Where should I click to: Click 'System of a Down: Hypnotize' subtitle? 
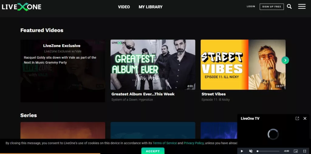coord(132,100)
